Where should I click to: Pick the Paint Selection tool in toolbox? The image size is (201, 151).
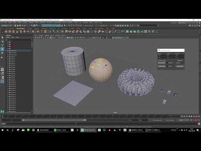(x=2, y=45)
